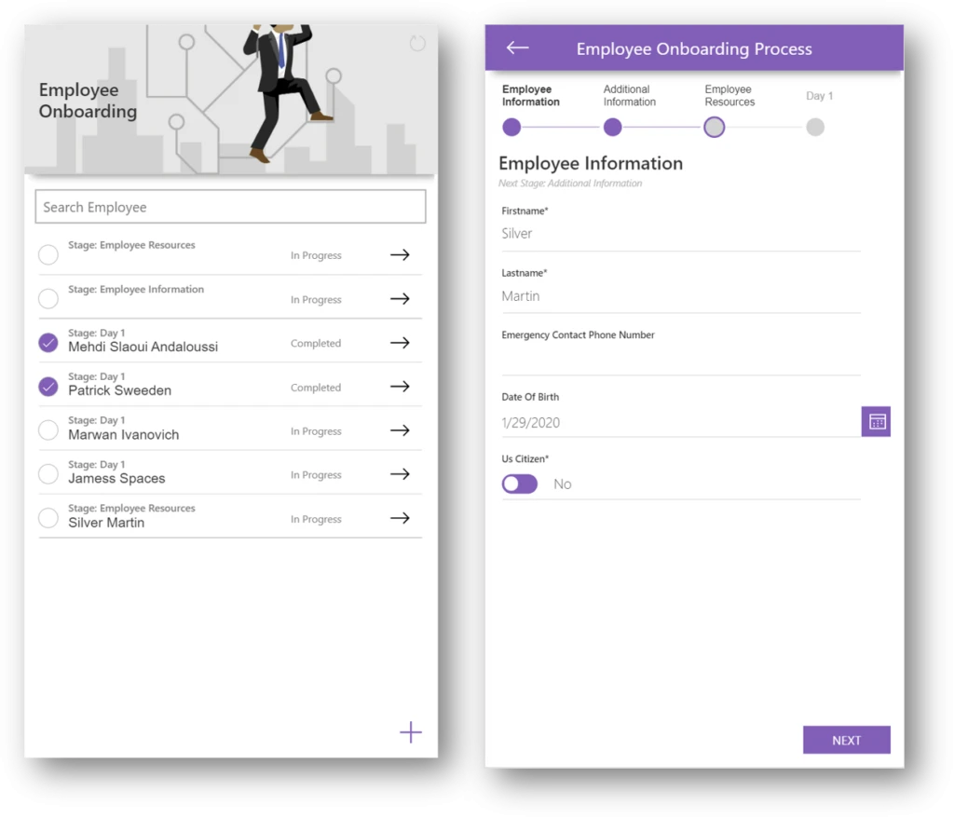Image resolution: width=954 pixels, height=818 pixels.
Task: Click the NEXT button
Action: coord(846,740)
